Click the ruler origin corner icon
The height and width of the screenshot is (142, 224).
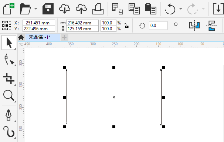pyautogui.click(x=21, y=45)
